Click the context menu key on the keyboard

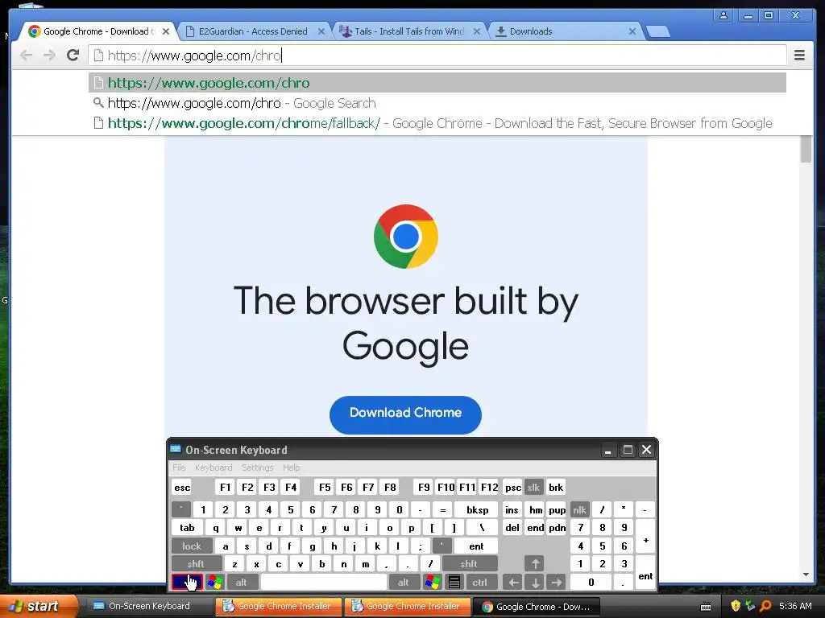pos(454,583)
